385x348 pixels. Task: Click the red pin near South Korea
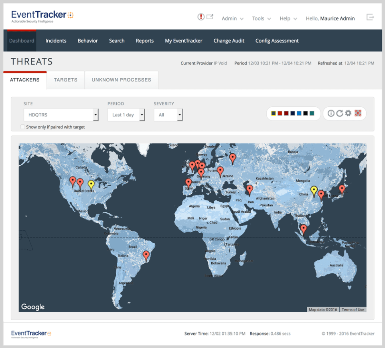pyautogui.click(x=321, y=195)
